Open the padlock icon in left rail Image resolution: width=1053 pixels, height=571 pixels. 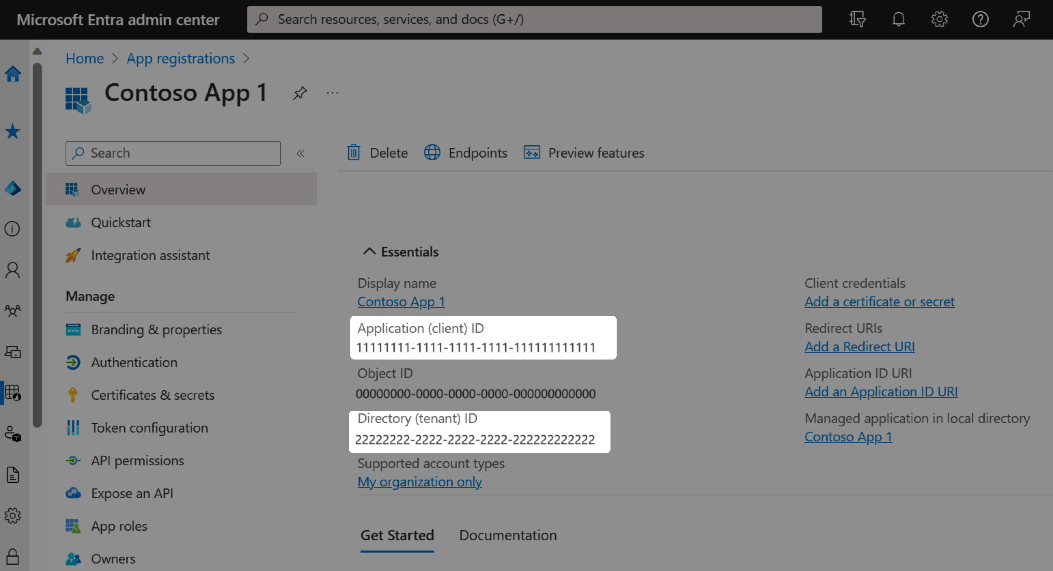[13, 556]
